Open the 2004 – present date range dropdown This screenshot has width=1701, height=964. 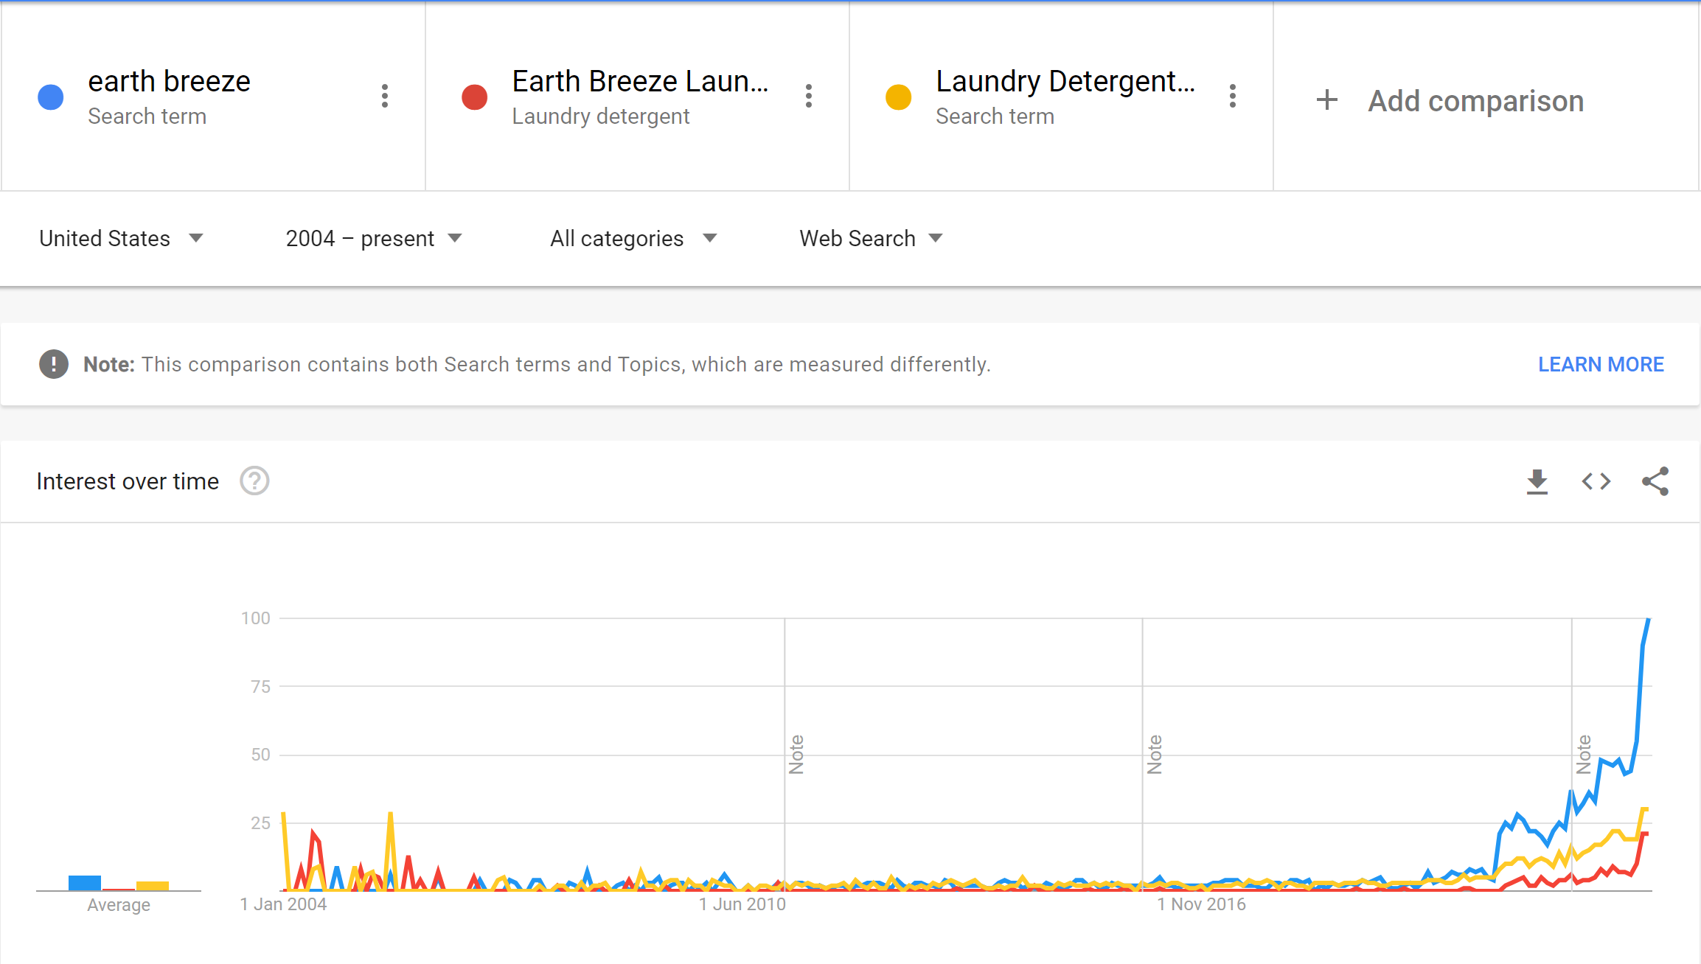(x=373, y=238)
